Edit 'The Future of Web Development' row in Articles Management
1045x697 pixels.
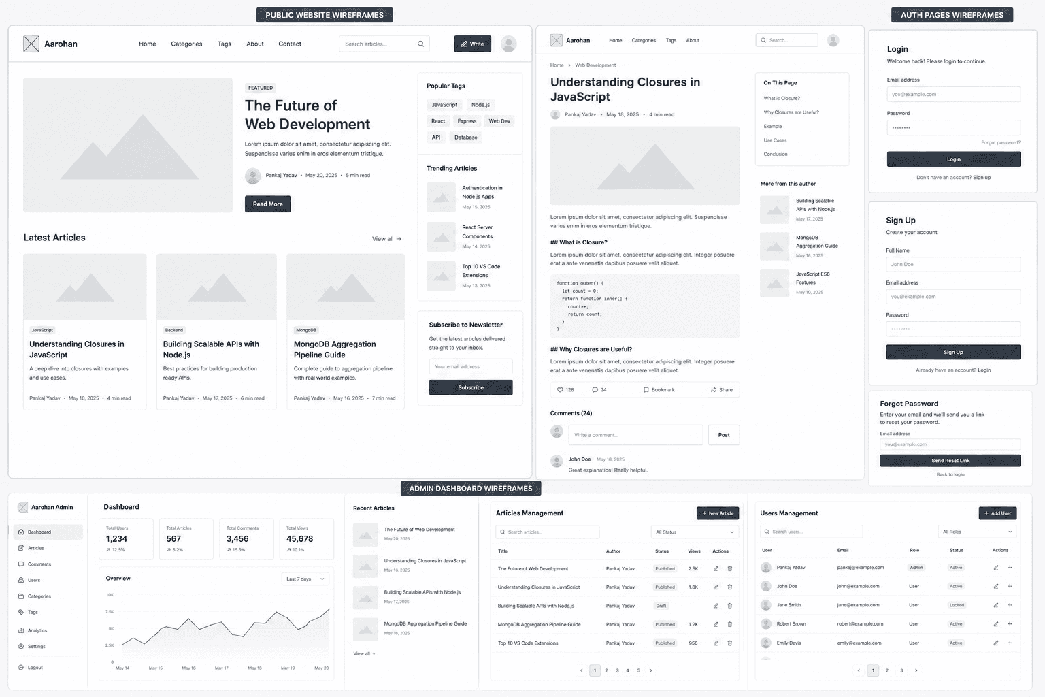(716, 569)
